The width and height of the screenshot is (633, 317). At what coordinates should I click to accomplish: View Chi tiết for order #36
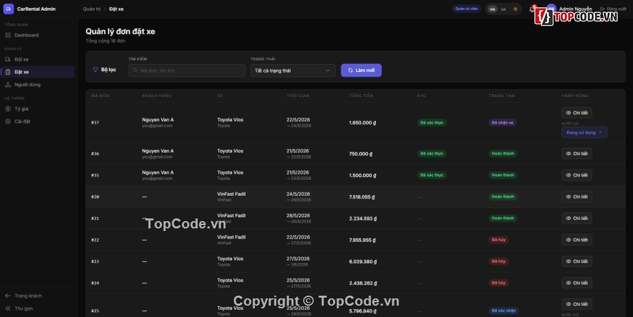click(x=576, y=154)
